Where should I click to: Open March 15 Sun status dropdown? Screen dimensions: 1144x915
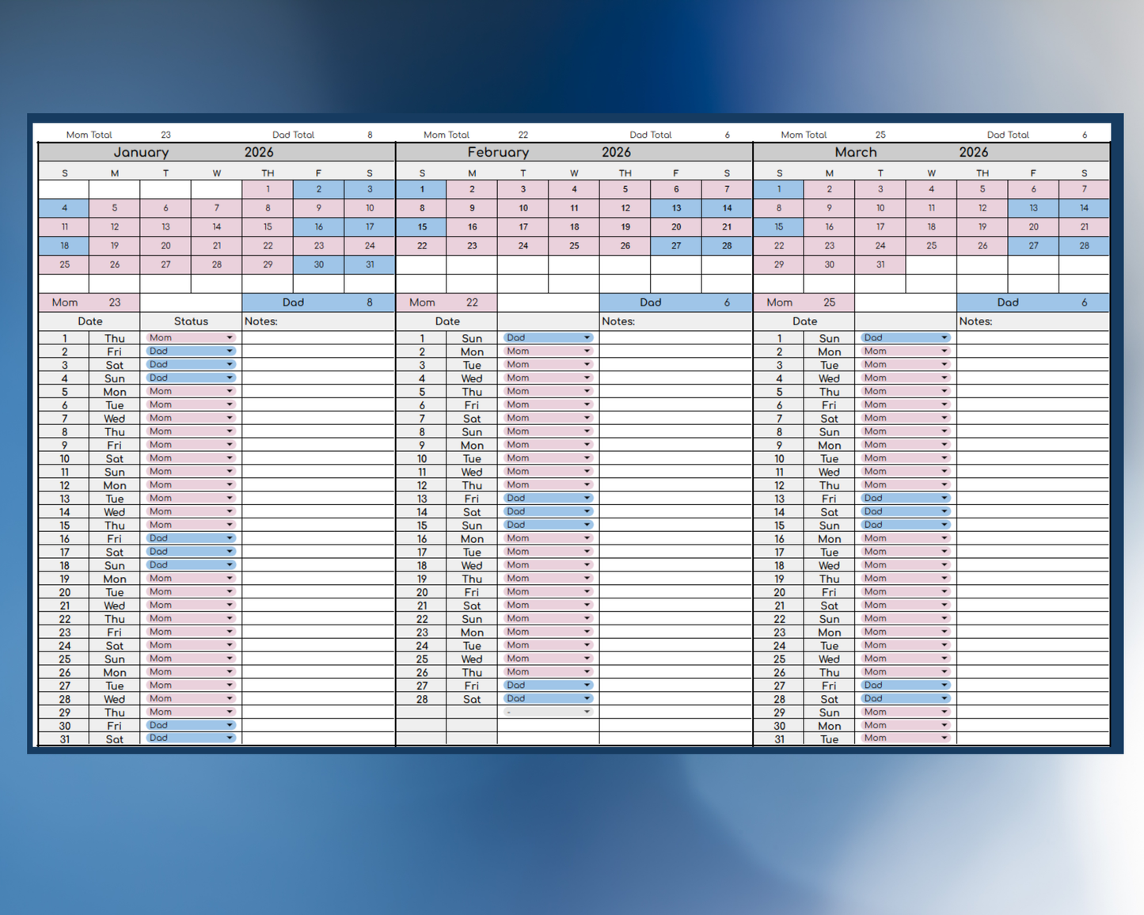[x=906, y=525]
